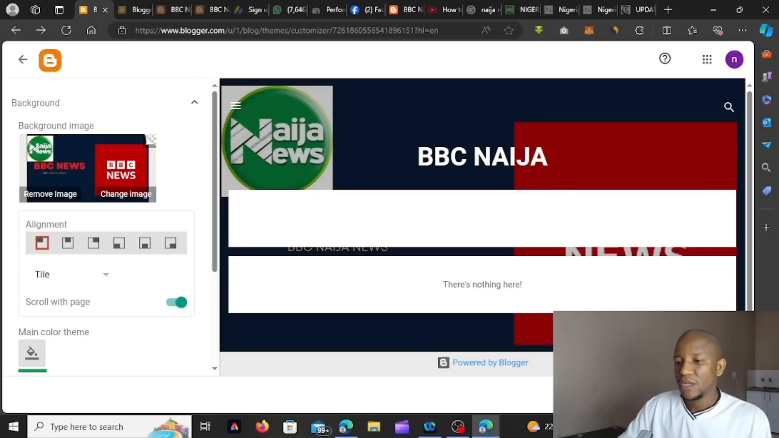This screenshot has height=438, width=779.
Task: Open the tab actions menu icon
Action: [x=59, y=10]
